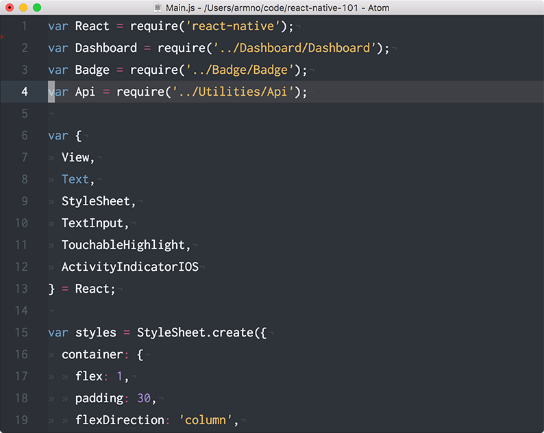Click the View entry on line 7
This screenshot has width=544, height=433.
[x=75, y=157]
